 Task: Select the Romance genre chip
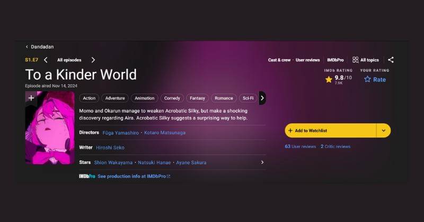click(224, 98)
